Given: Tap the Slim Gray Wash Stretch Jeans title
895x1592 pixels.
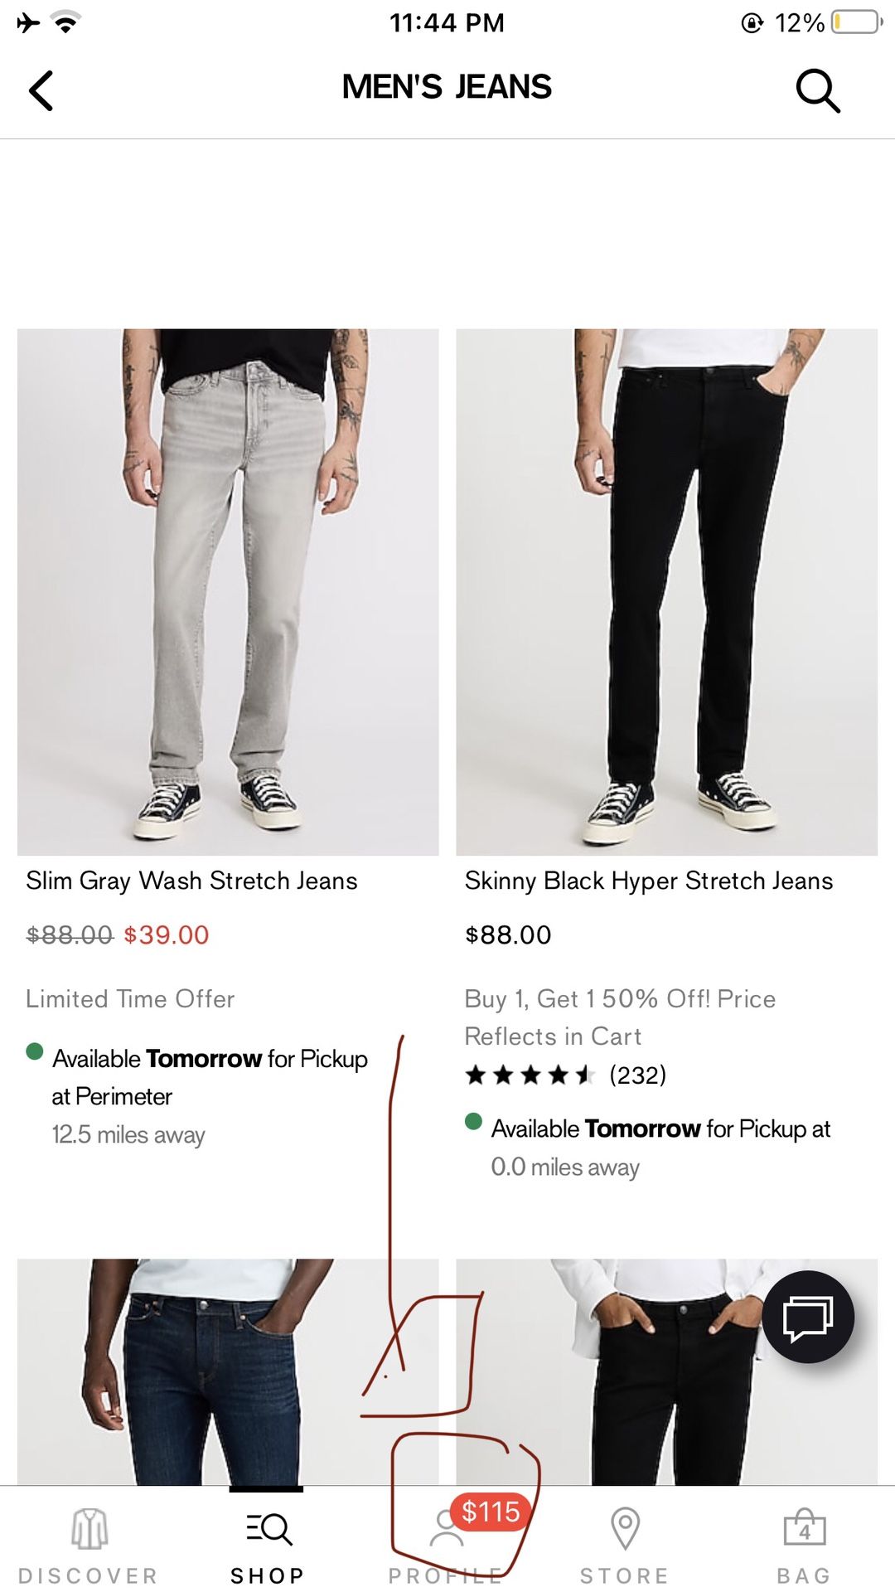Looking at the screenshot, I should 191,881.
